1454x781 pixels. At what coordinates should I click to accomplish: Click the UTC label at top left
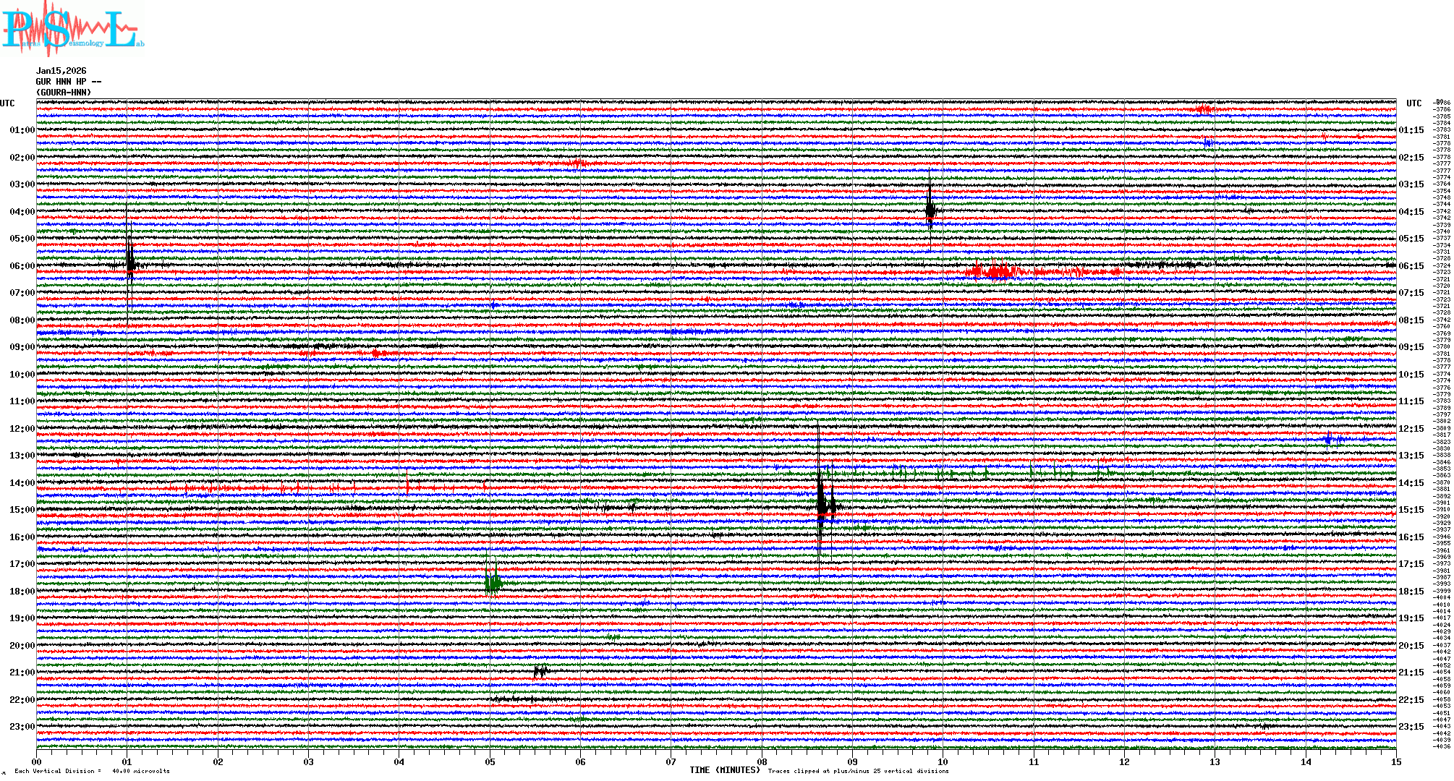[x=7, y=103]
